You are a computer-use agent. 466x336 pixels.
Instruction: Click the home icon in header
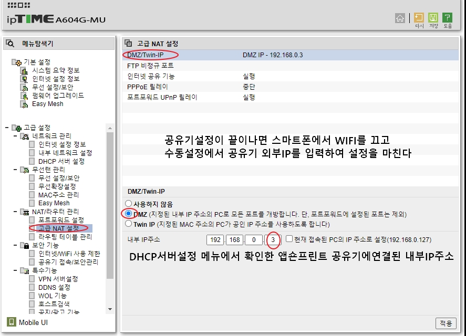pos(400,18)
